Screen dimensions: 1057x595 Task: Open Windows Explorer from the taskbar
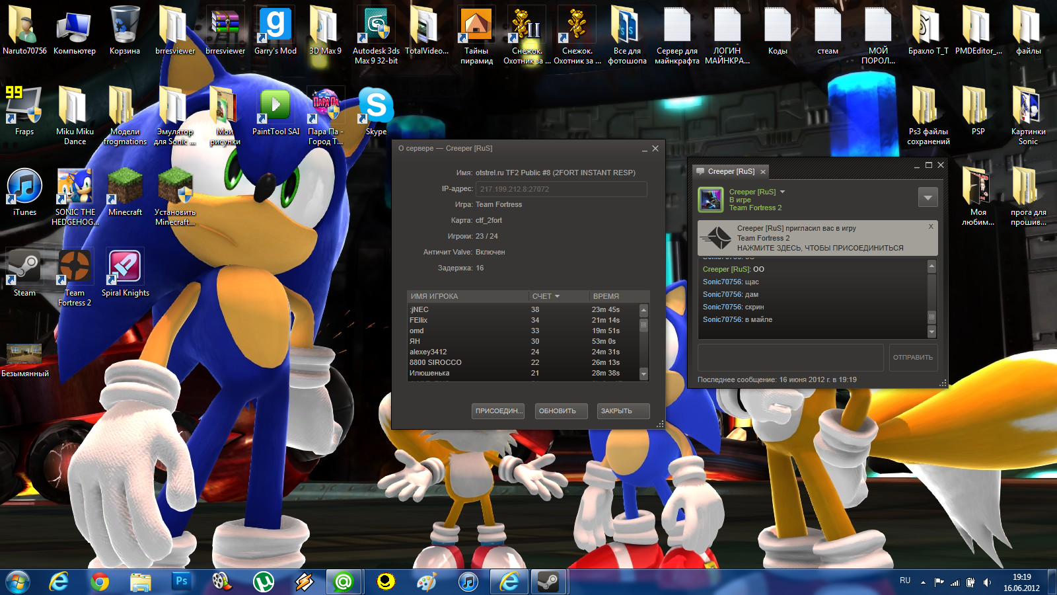tap(141, 582)
